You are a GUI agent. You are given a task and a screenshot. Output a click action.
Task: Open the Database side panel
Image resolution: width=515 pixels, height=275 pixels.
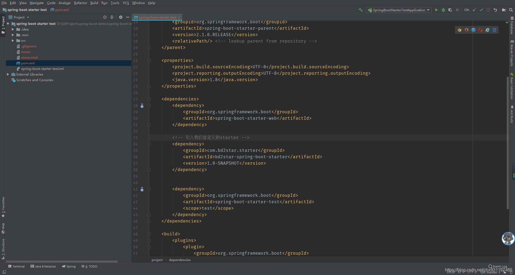pyautogui.click(x=512, y=26)
